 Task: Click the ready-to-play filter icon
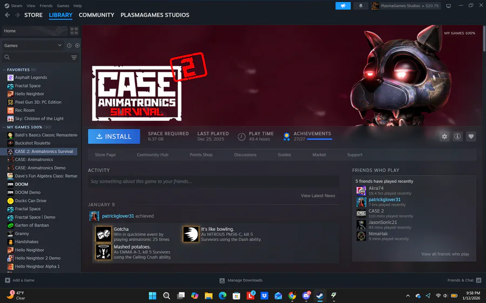(x=77, y=45)
